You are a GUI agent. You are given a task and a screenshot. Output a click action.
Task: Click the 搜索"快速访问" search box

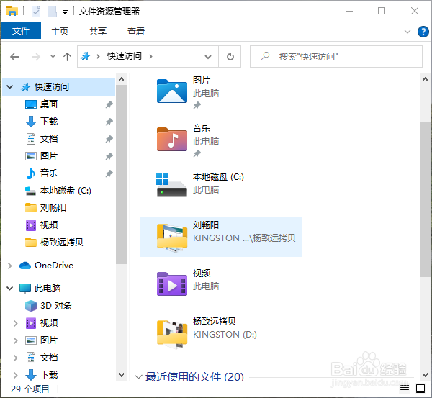click(x=336, y=57)
